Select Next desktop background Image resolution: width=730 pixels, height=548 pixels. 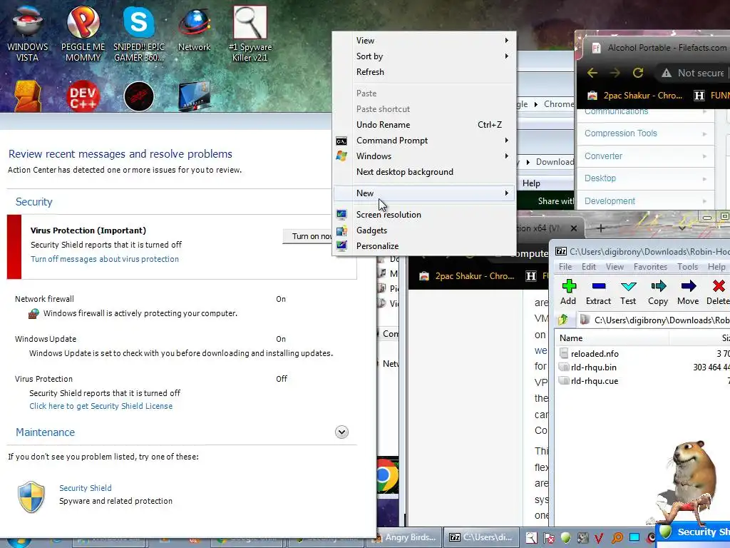pos(424,172)
